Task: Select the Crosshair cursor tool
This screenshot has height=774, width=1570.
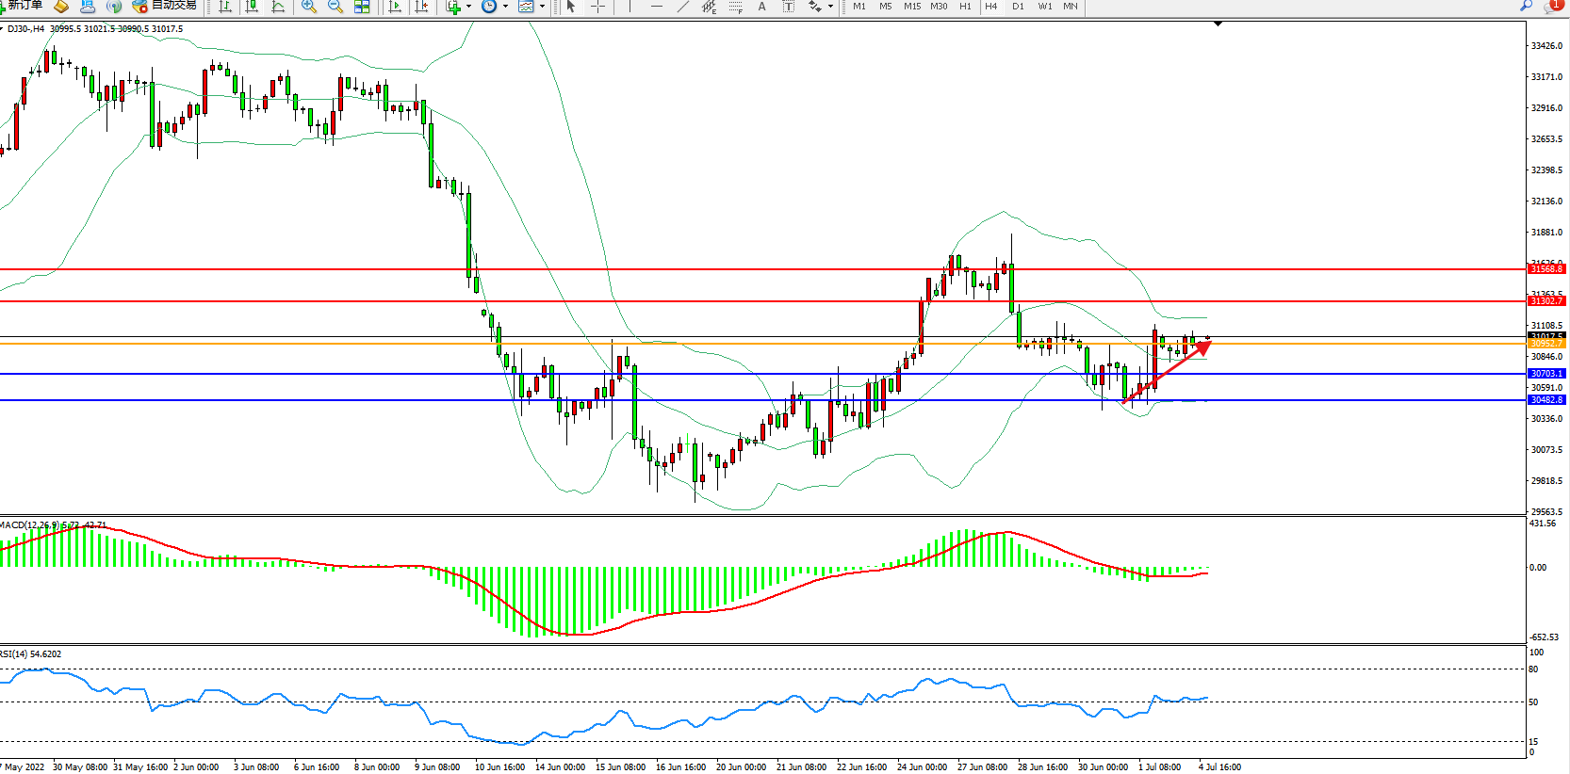Action: point(597,7)
